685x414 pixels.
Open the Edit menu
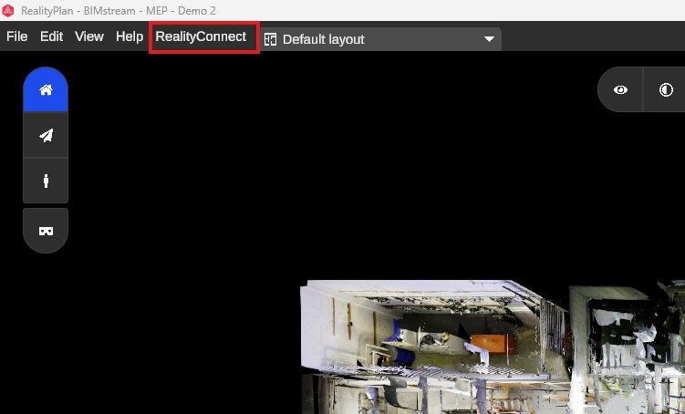pos(52,36)
